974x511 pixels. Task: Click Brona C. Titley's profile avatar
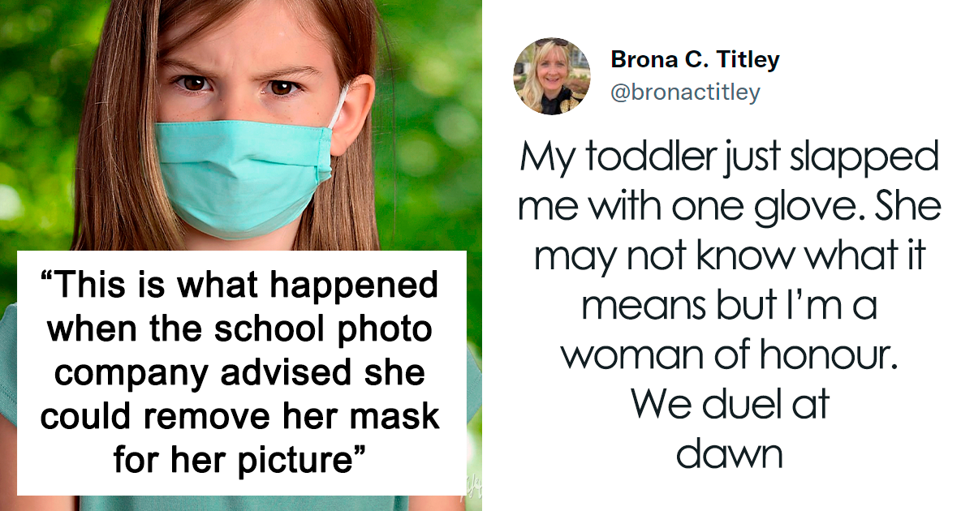tap(552, 75)
